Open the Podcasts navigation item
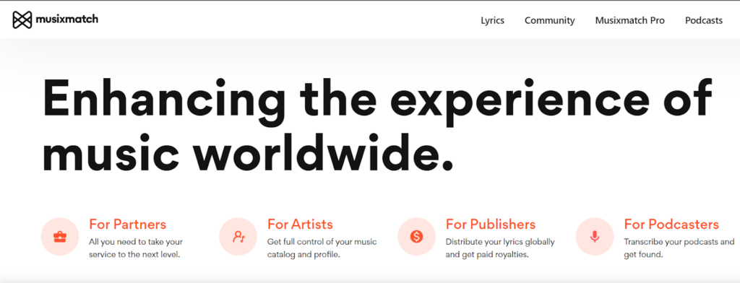This screenshot has width=740, height=283. pos(704,21)
